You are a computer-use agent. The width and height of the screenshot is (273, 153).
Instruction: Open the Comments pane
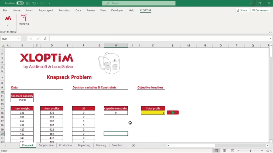coord(260,10)
